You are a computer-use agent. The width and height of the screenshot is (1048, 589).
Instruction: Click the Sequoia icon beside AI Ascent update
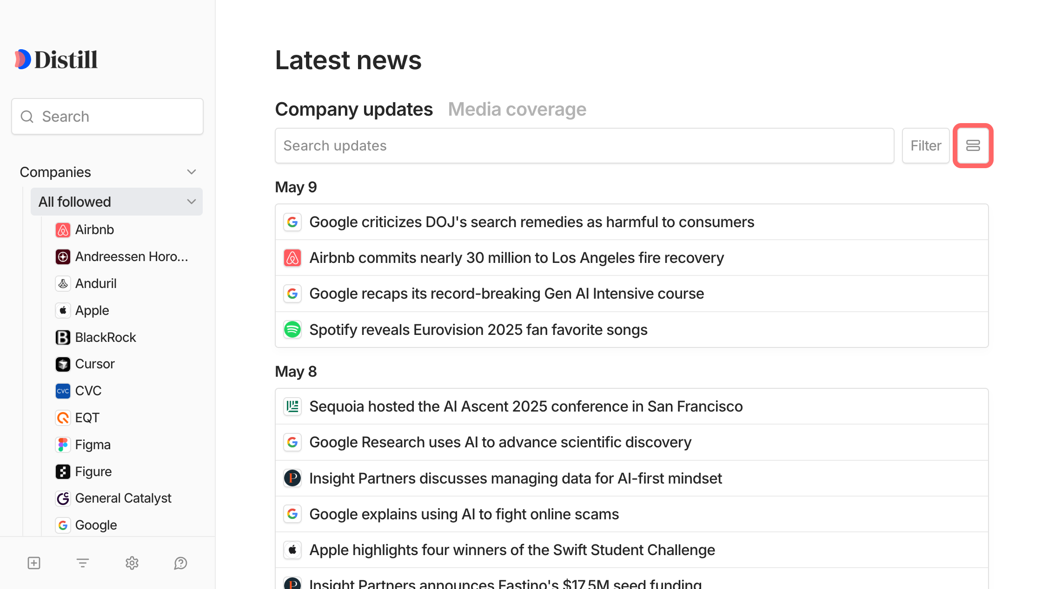[x=292, y=406]
